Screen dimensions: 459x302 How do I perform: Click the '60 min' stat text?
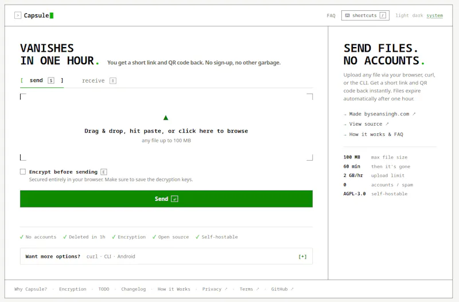coord(352,167)
